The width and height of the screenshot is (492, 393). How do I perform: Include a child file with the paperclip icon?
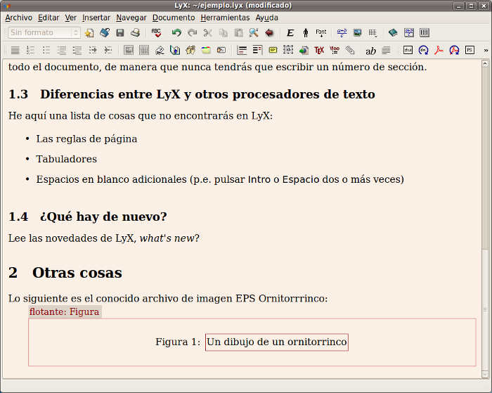tap(350, 50)
